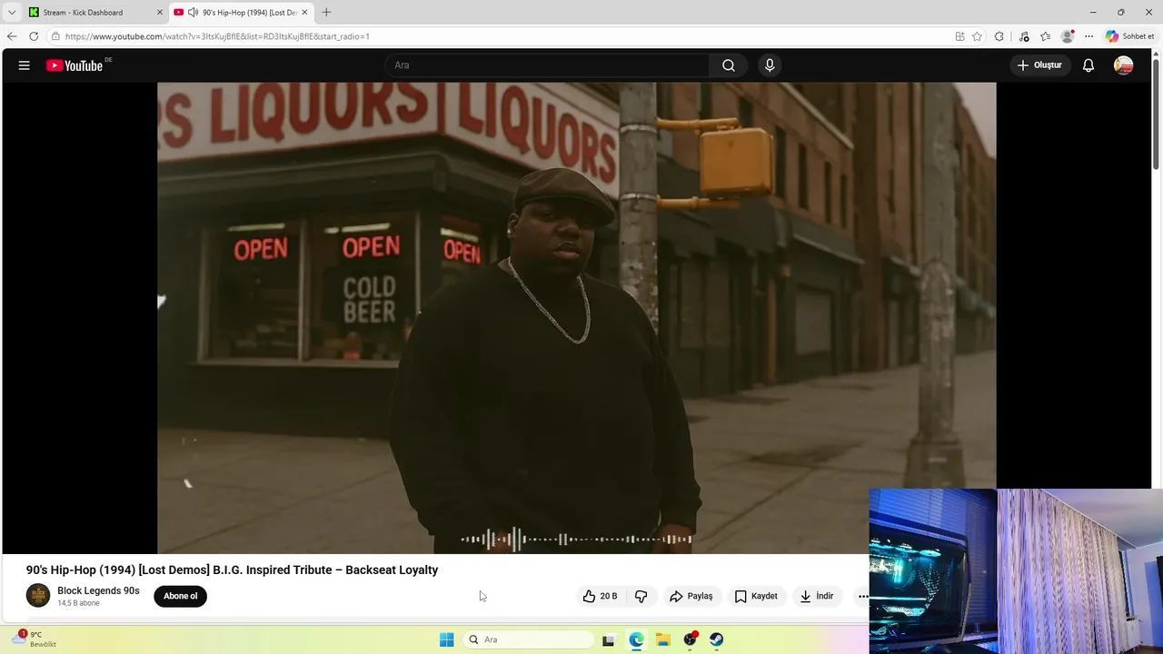Image resolution: width=1163 pixels, height=654 pixels.
Task: Open a new browser tab
Action: (326, 12)
